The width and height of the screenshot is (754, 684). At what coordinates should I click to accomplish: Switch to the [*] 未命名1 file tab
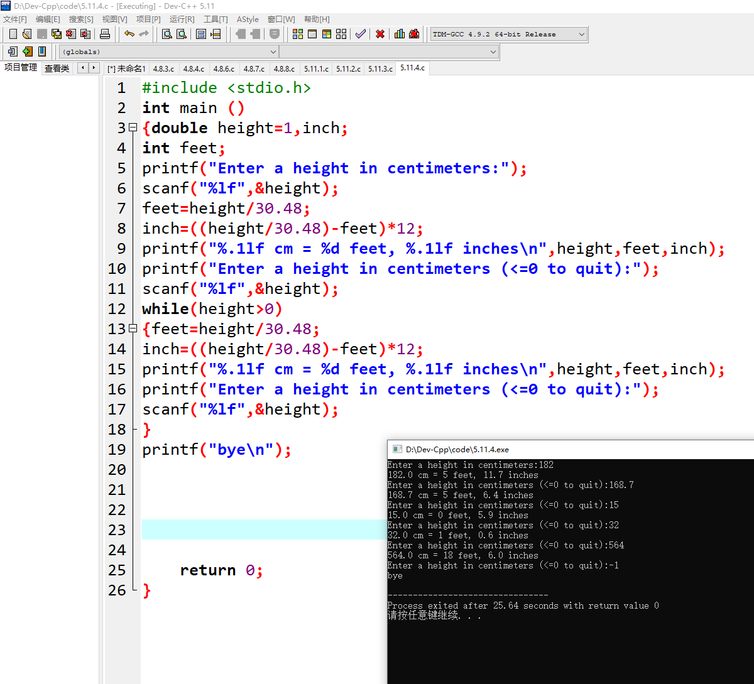(x=126, y=68)
